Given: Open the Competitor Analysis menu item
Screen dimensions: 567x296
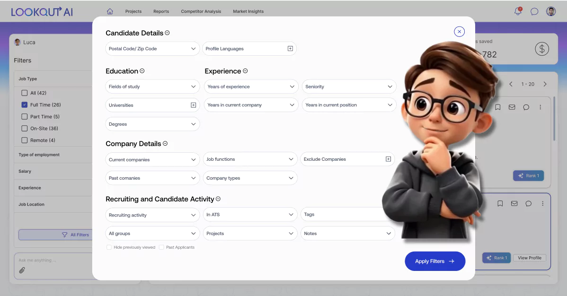Looking at the screenshot, I should [201, 11].
